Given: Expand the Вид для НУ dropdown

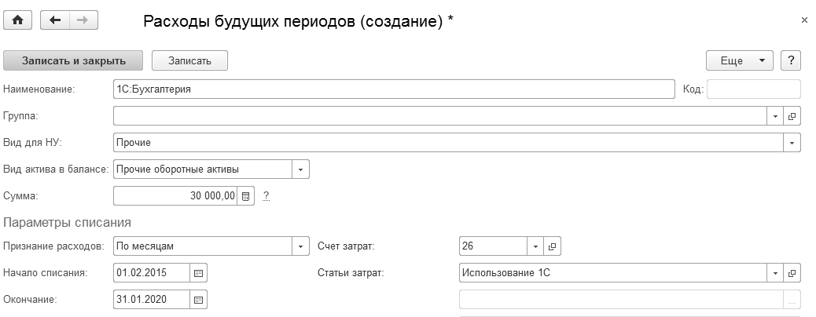Looking at the screenshot, I should [x=792, y=143].
